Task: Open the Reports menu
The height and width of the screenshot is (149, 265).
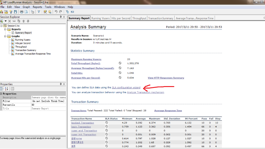Action: tap(37, 7)
